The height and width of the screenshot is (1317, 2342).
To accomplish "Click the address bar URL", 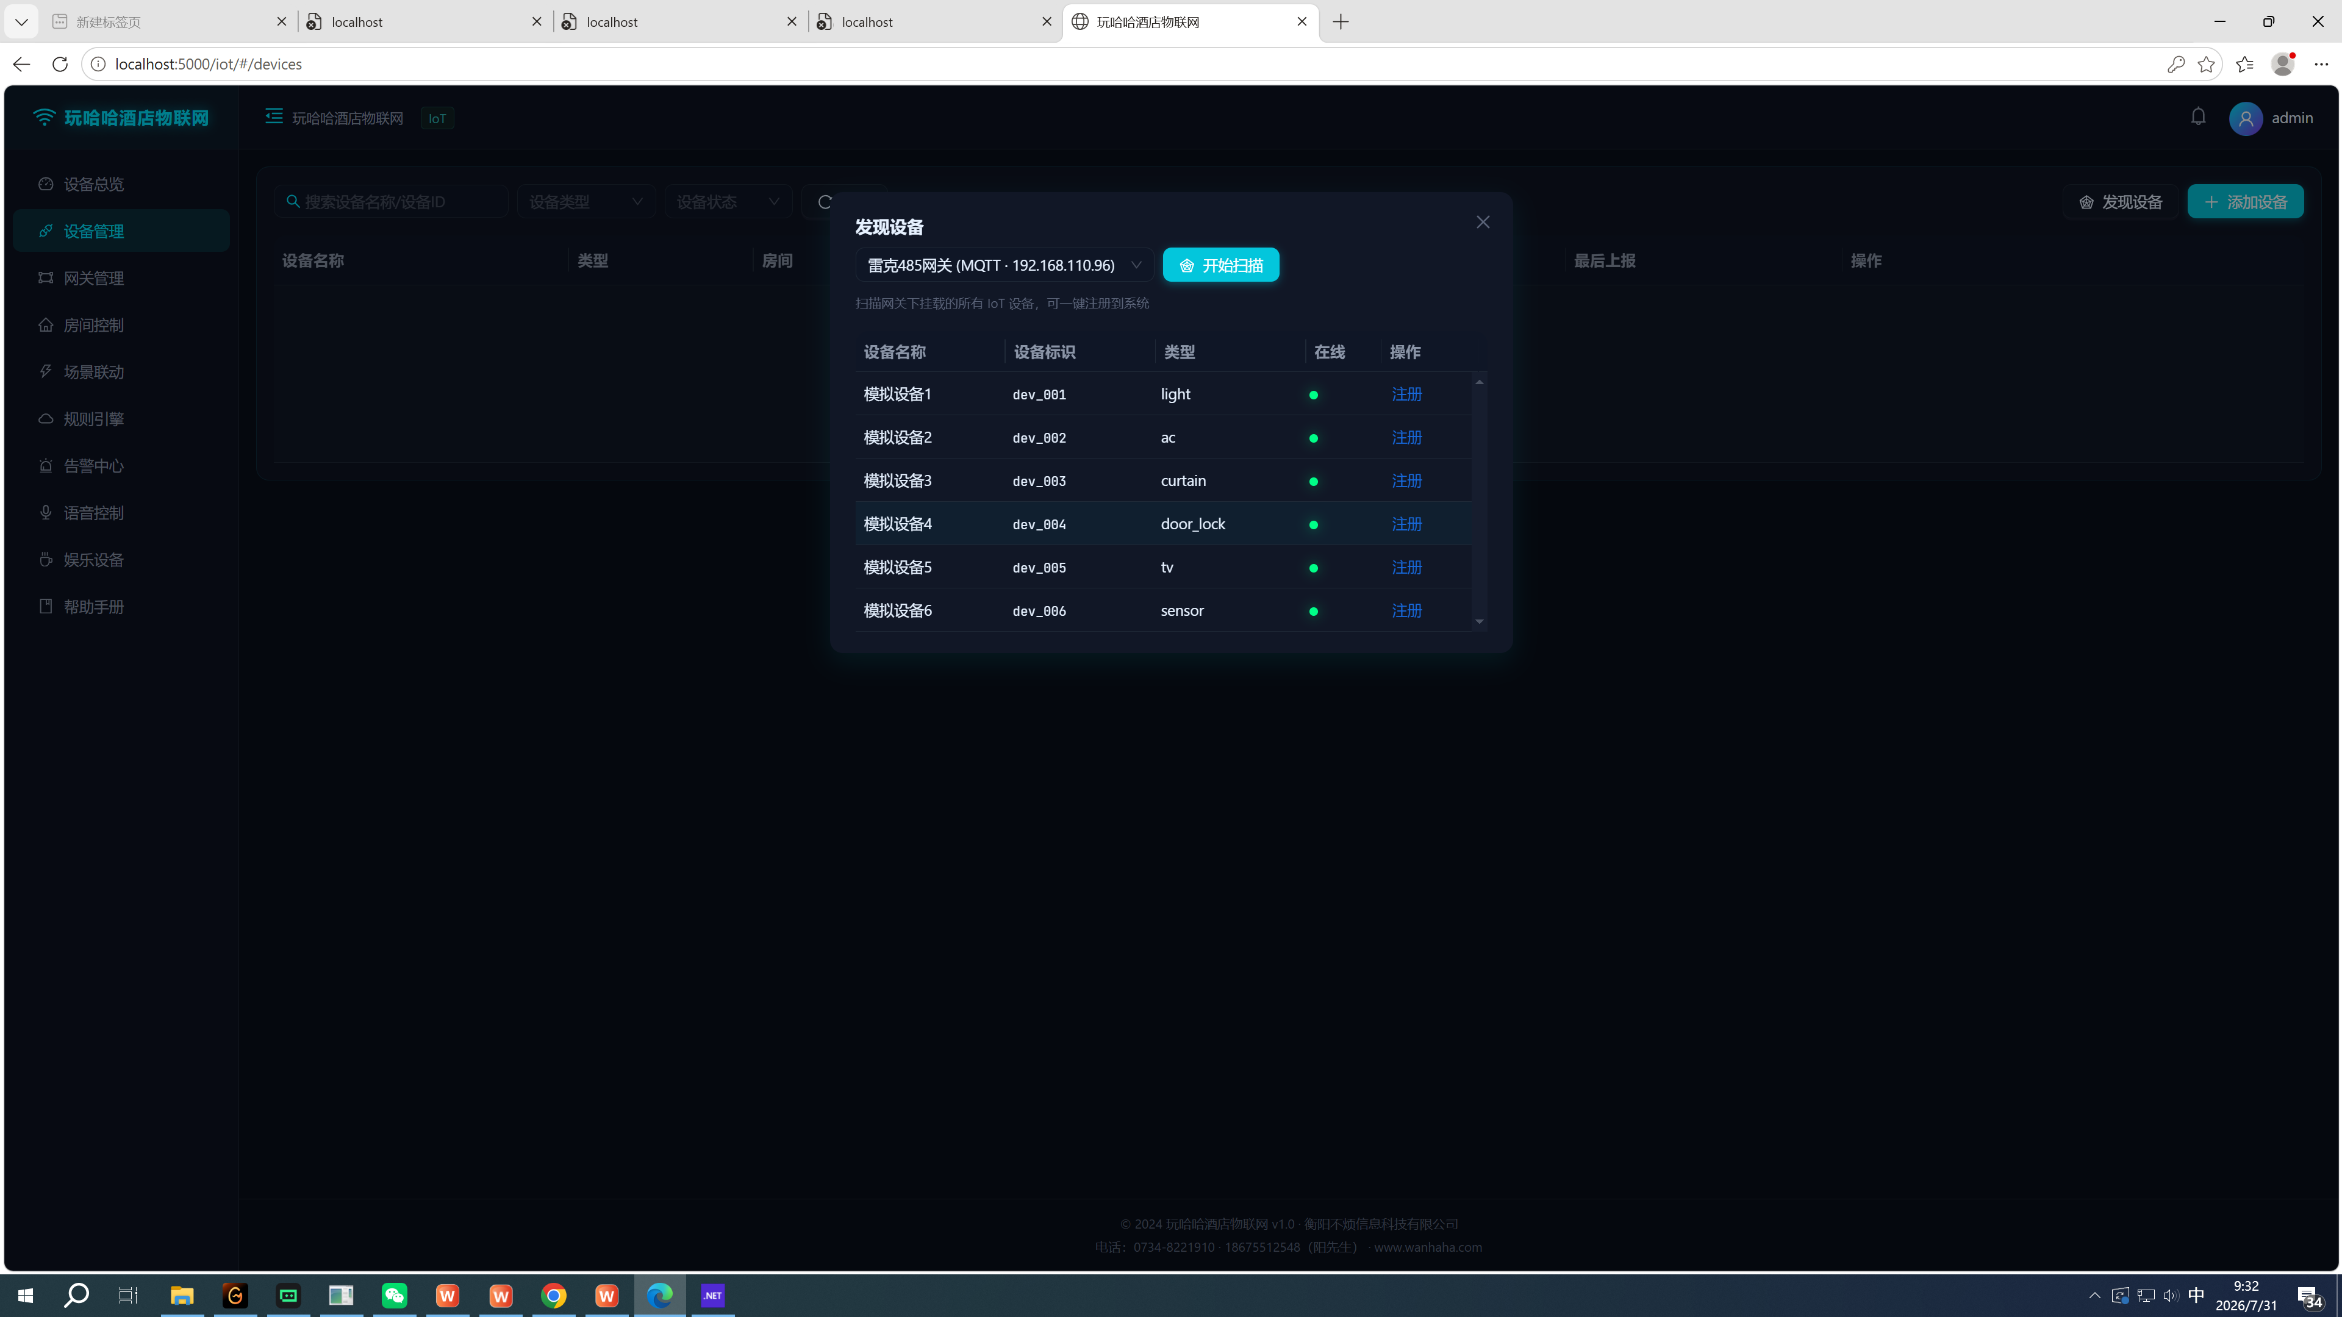I will pyautogui.click(x=208, y=63).
